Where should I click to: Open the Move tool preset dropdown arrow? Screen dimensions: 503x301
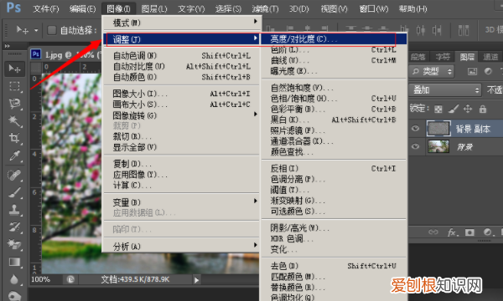click(36, 31)
